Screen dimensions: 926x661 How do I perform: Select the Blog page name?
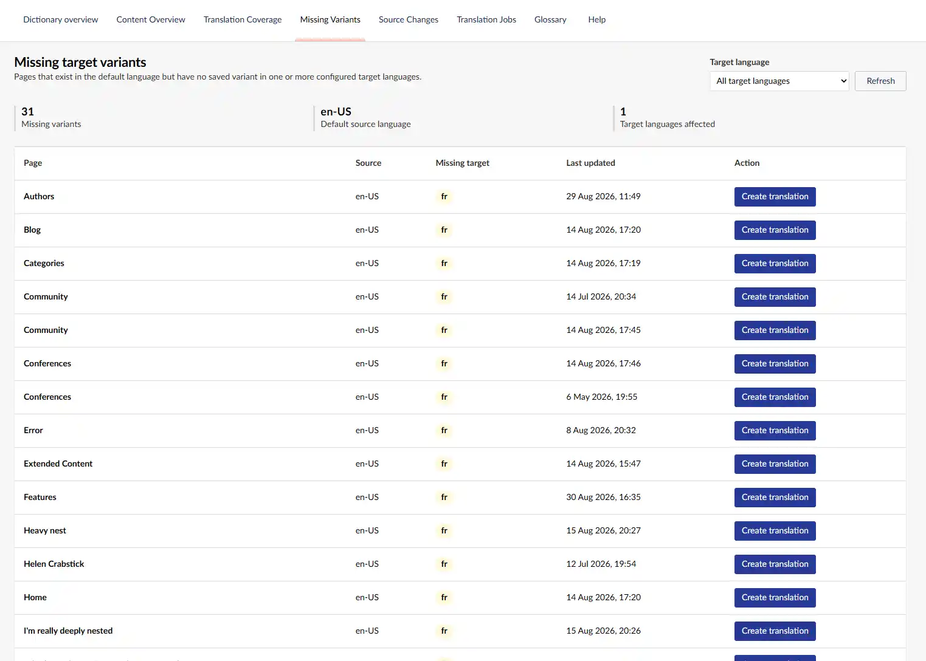tap(32, 230)
